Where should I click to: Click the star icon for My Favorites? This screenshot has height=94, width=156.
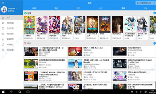click(3, 23)
